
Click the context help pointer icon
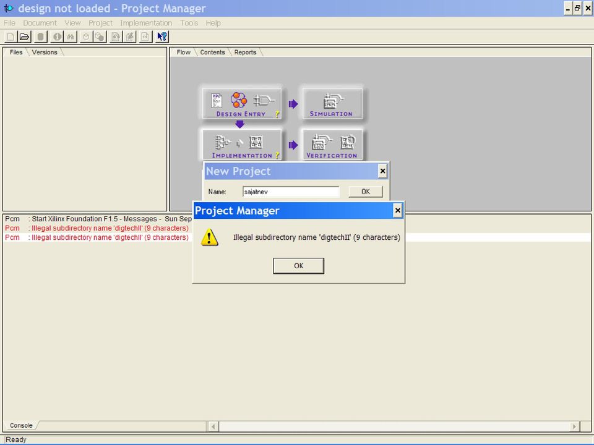162,36
